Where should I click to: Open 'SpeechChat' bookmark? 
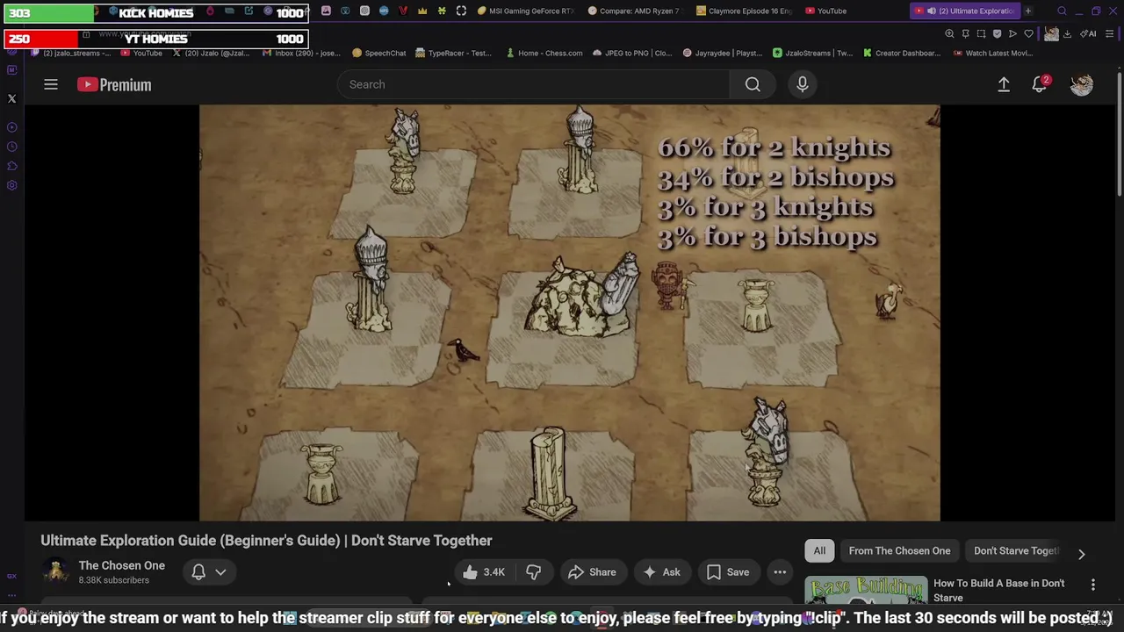(x=378, y=53)
